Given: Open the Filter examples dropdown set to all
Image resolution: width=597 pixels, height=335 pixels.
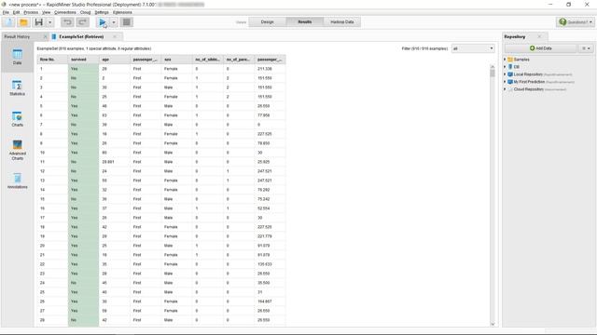Looking at the screenshot, I should click(x=473, y=48).
